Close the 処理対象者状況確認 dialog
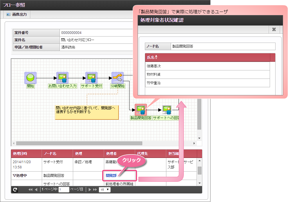 (274, 29)
